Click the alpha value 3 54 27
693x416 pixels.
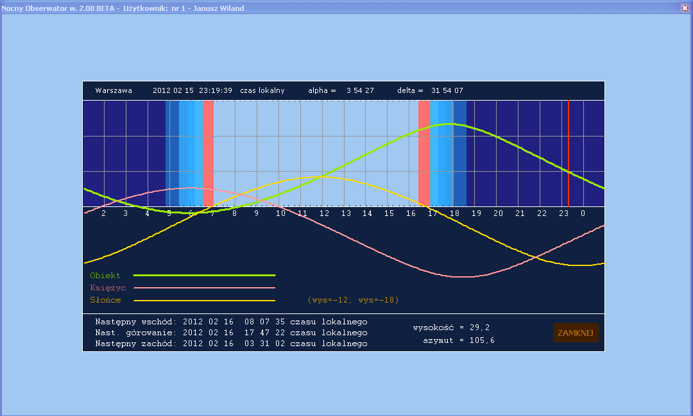360,90
